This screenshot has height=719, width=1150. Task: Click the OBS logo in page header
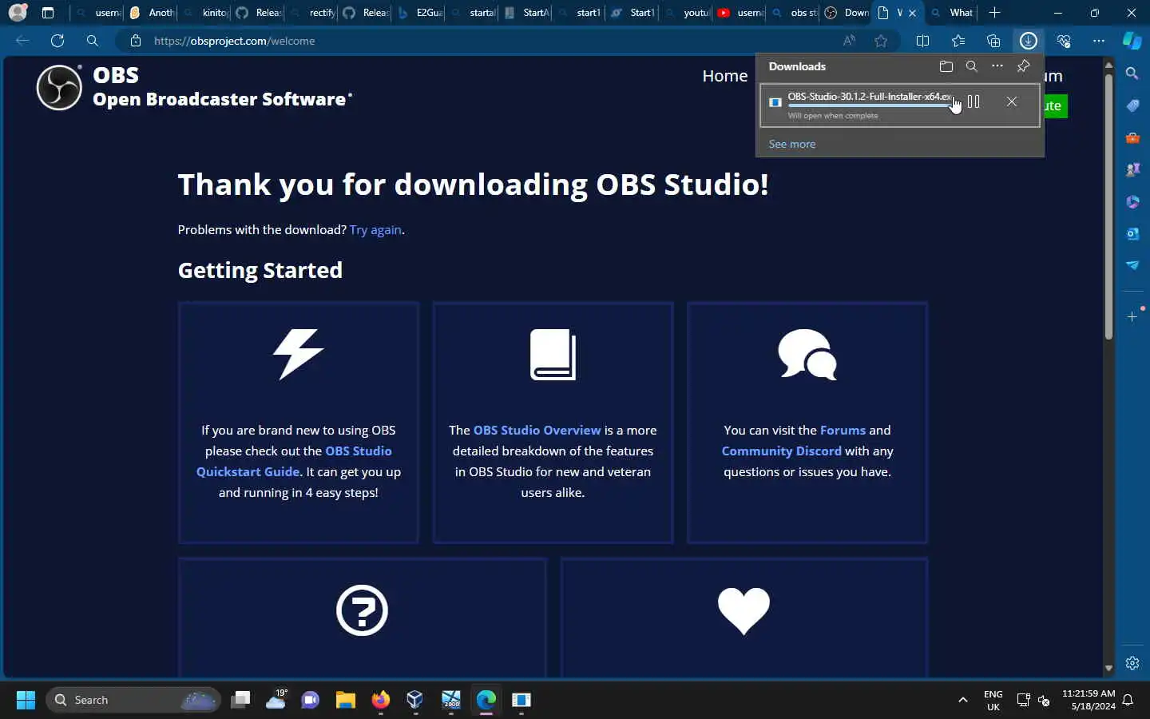[x=59, y=87]
